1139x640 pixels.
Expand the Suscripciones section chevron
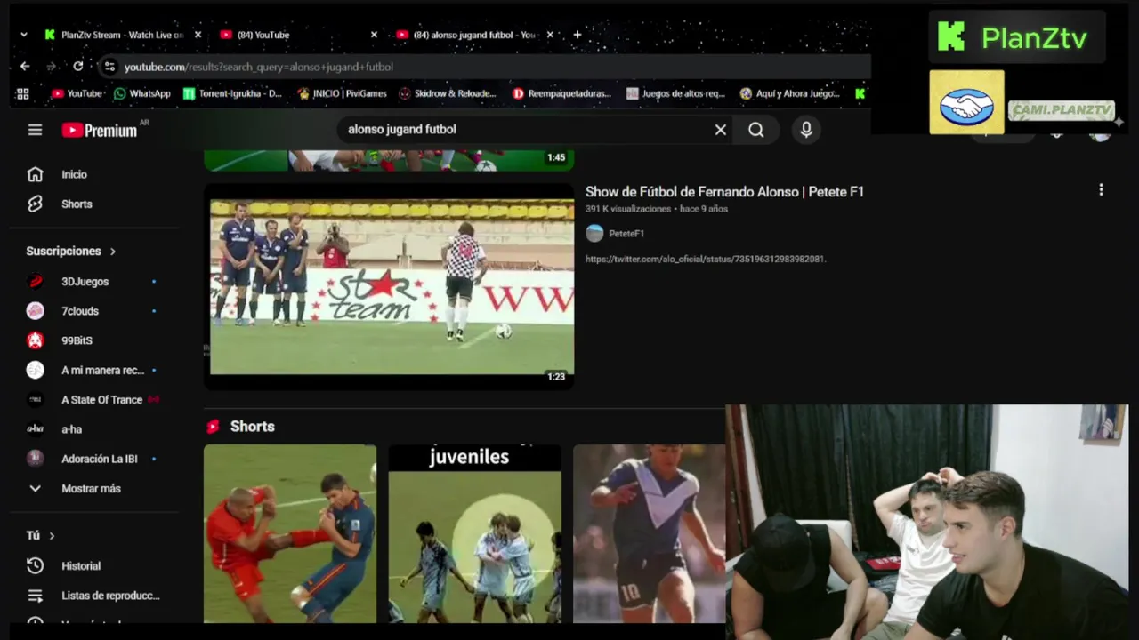pos(113,252)
